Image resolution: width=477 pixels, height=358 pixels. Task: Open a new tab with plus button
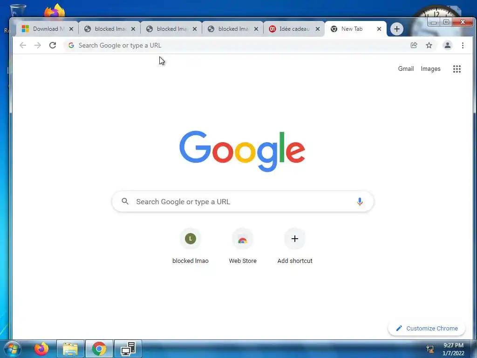pos(397,29)
